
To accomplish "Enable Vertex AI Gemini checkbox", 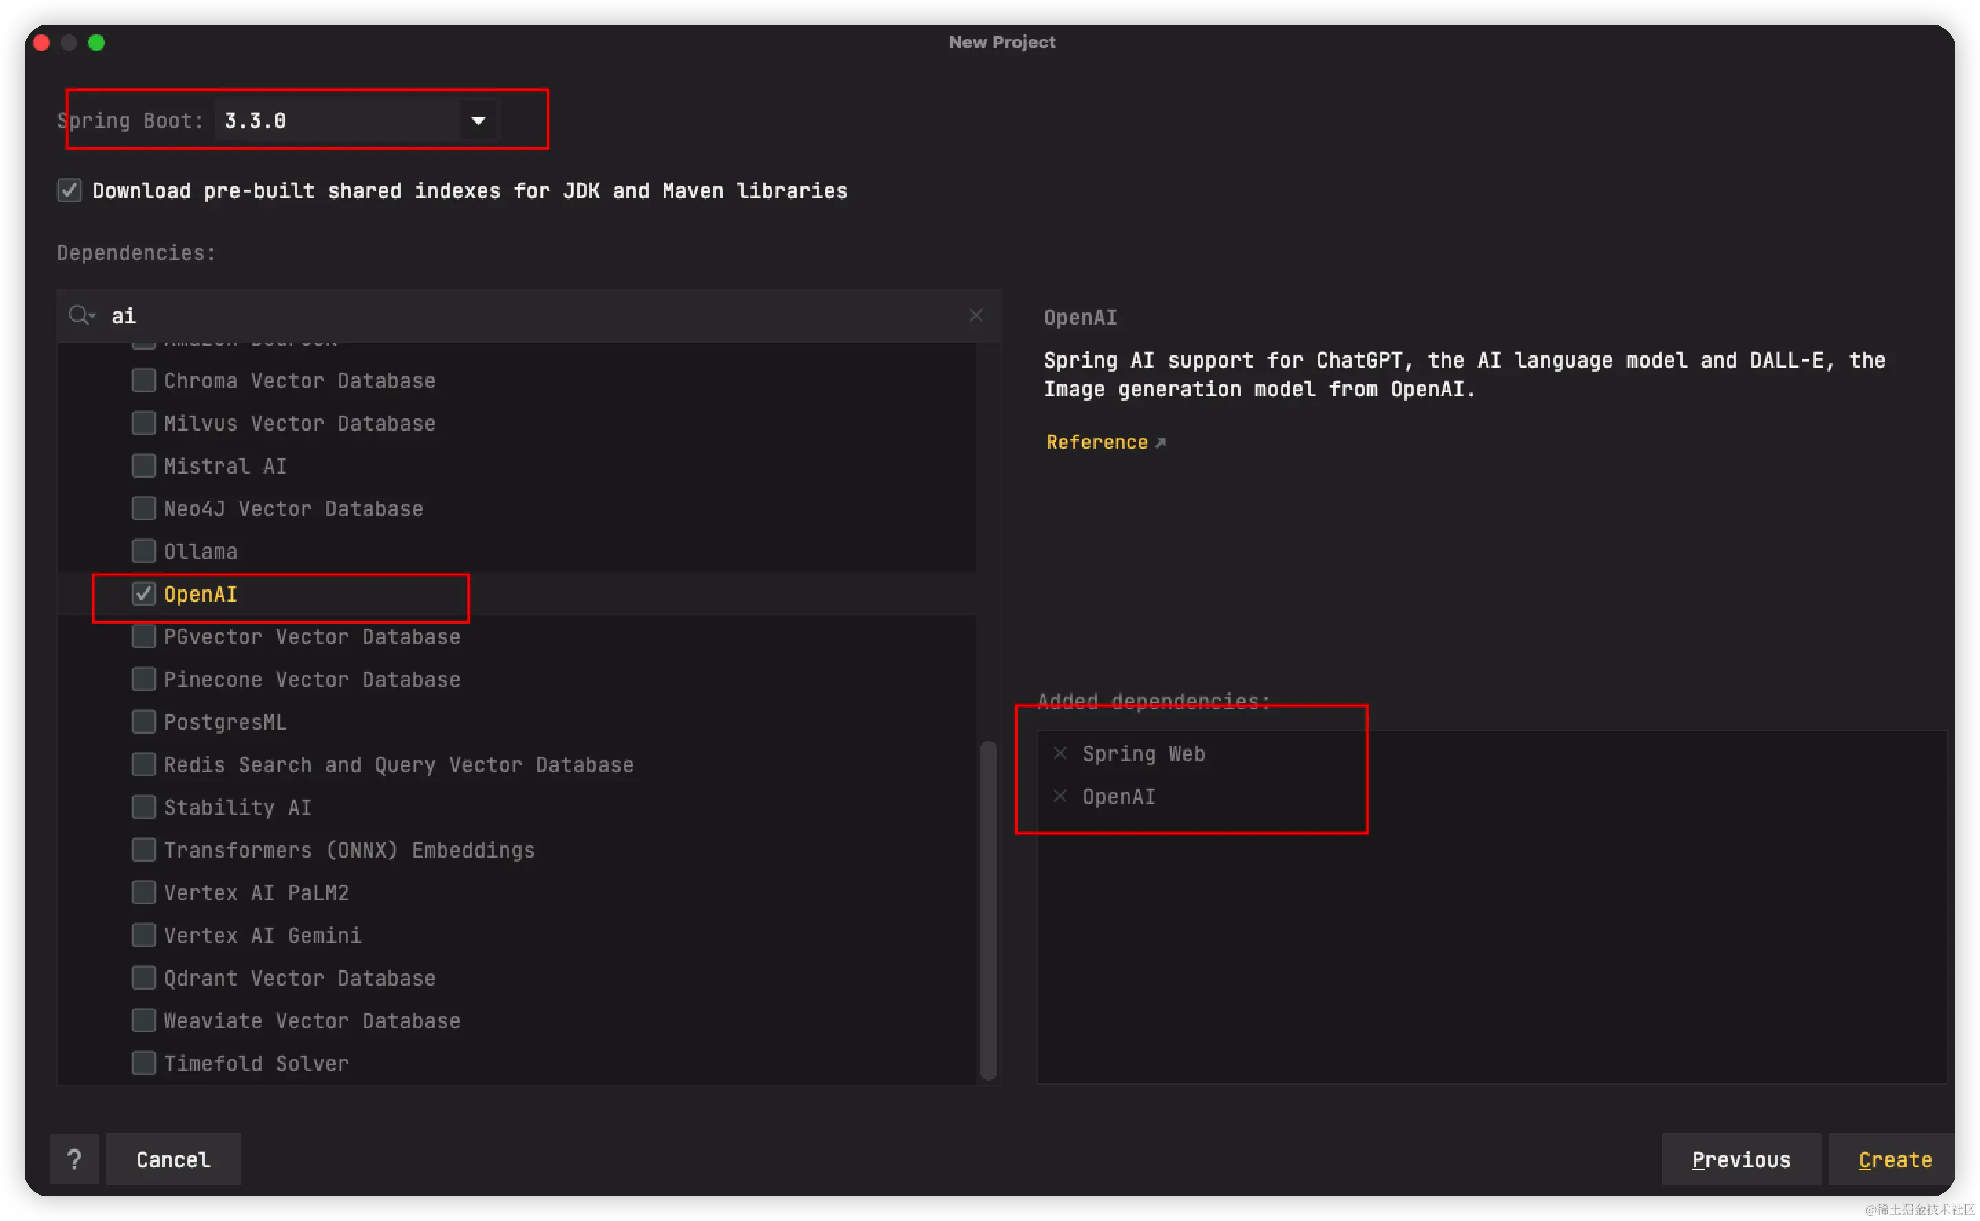I will (x=144, y=935).
